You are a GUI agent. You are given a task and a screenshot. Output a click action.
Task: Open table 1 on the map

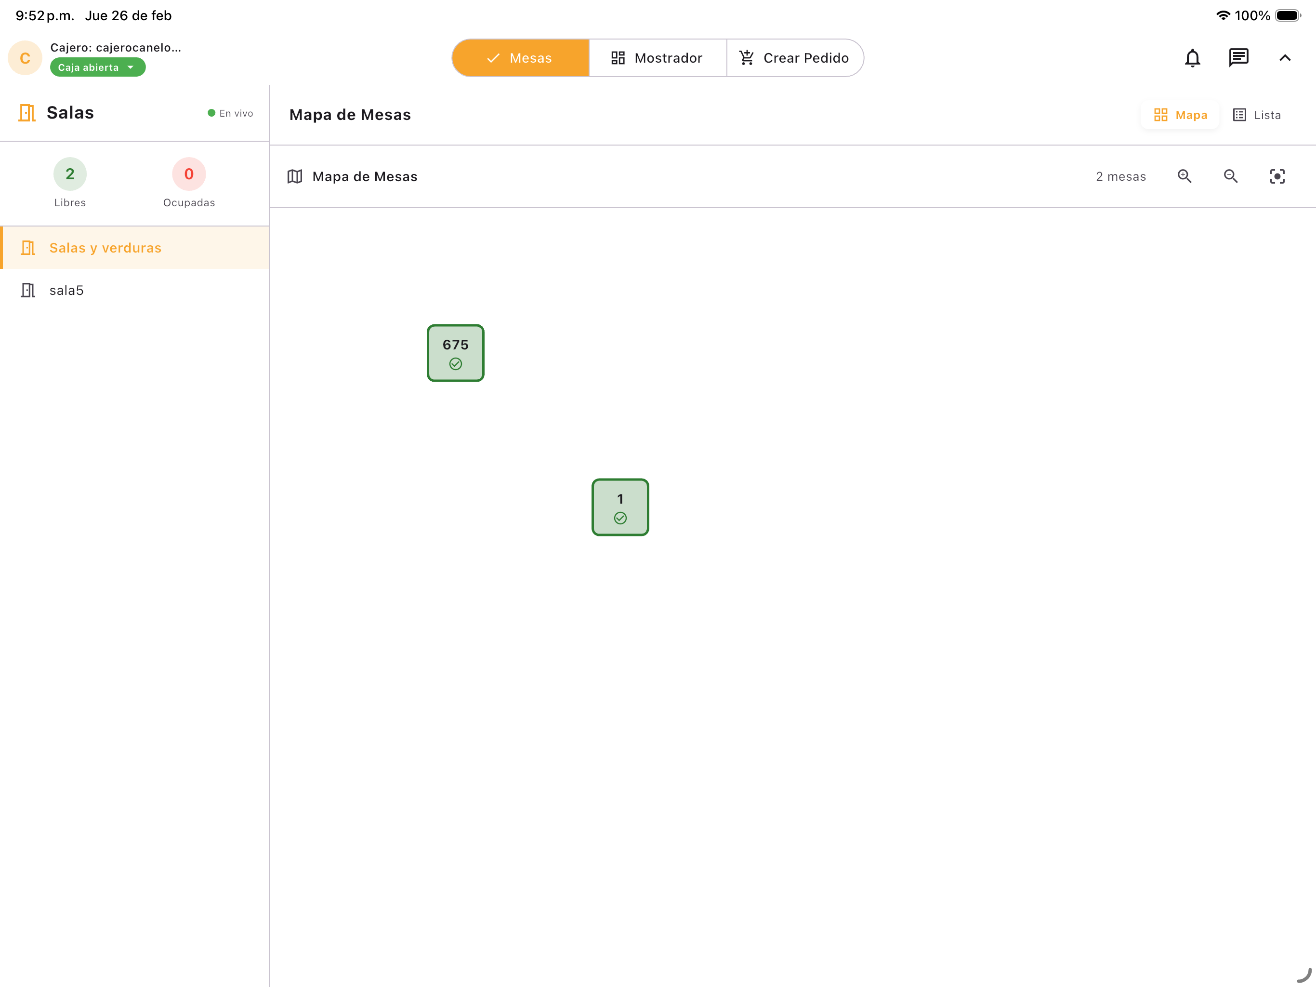pos(620,507)
